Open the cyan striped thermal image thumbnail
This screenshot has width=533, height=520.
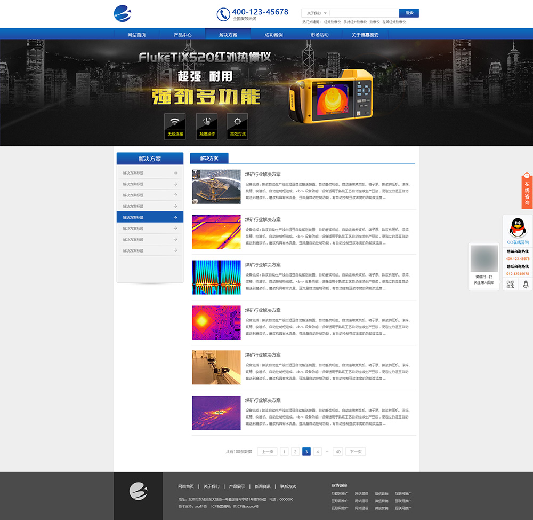pos(216,277)
